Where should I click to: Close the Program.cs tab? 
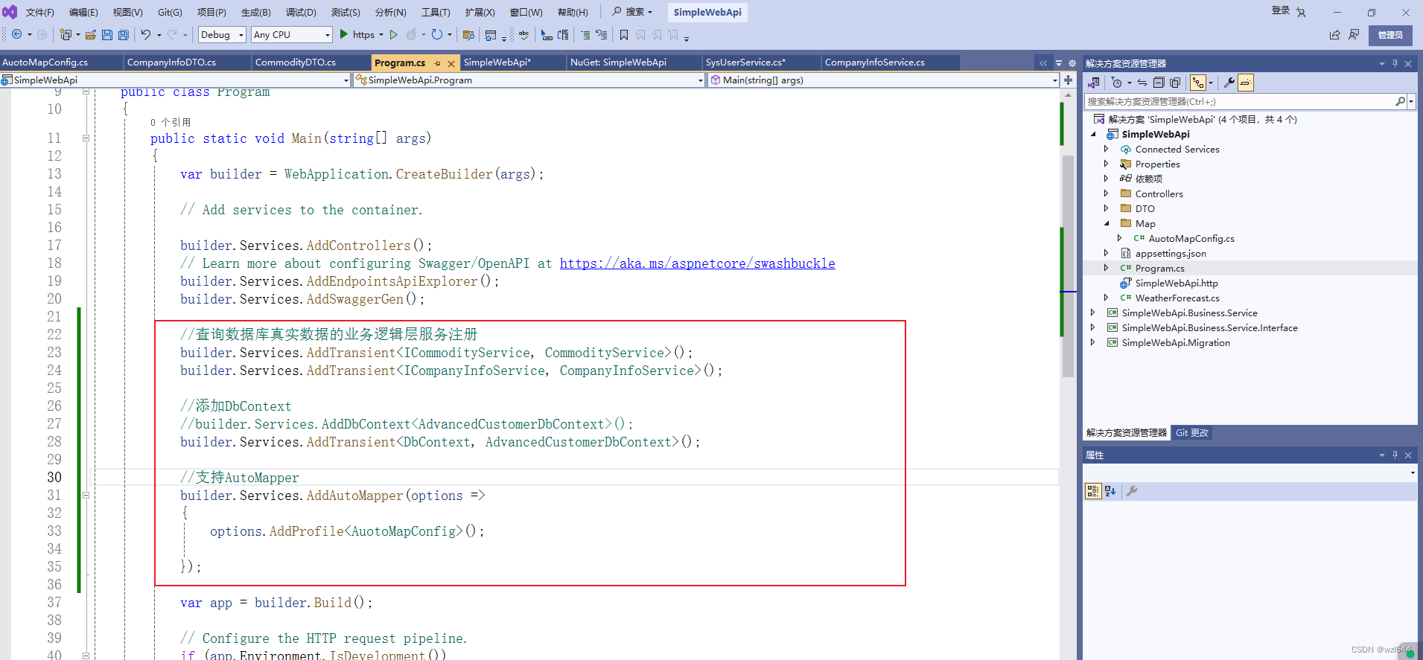(x=451, y=63)
